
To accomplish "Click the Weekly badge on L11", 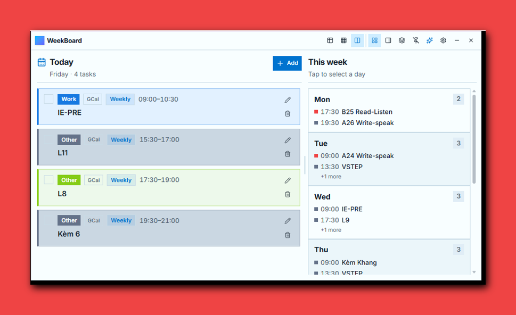I will (121, 140).
